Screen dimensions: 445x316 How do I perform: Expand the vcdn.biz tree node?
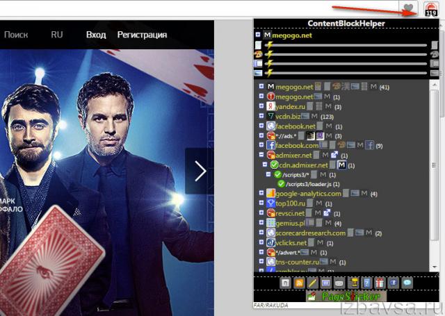(261, 115)
